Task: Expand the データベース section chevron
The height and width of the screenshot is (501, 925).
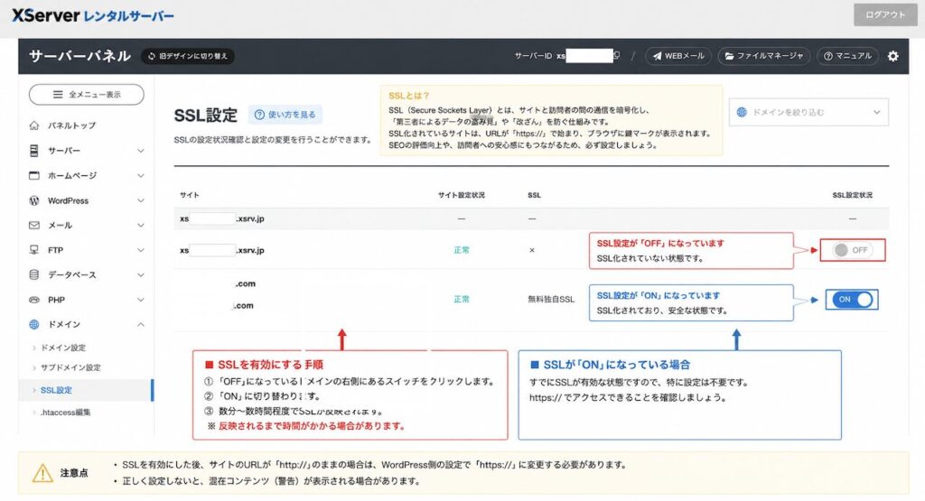Action: 140,274
